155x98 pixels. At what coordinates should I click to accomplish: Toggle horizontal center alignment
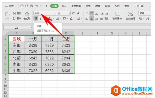click(x=92, y=18)
